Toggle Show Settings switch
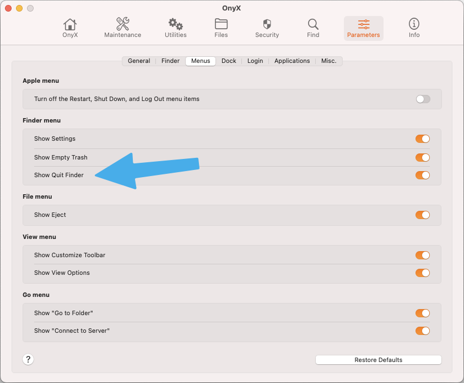 click(423, 139)
